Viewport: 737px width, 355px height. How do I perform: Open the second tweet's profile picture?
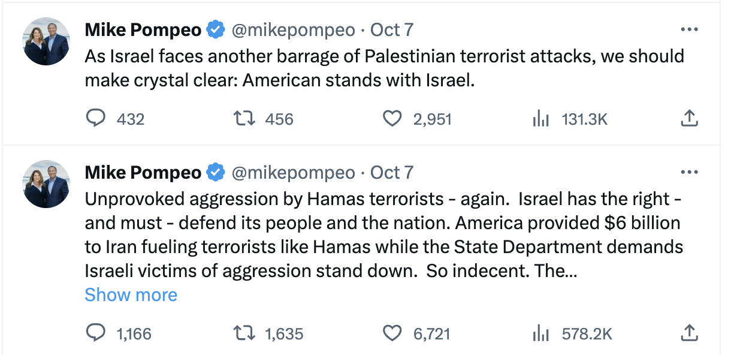point(47,185)
